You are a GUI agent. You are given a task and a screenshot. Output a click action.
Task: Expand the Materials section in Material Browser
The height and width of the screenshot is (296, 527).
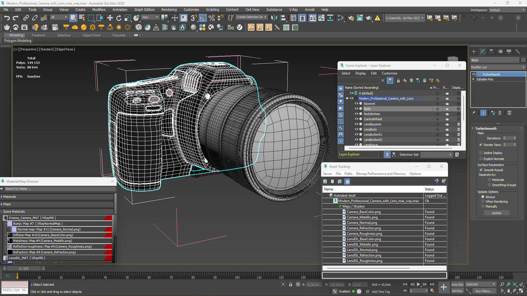coord(2,197)
